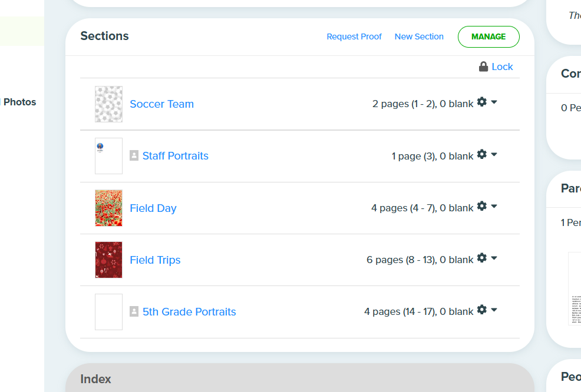Viewport: 581px width, 392px height.
Task: Open the Request Proof link
Action: [354, 36]
